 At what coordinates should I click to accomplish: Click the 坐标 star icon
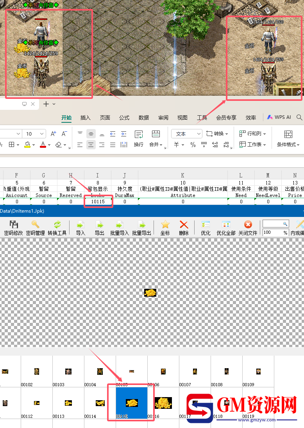point(165,228)
